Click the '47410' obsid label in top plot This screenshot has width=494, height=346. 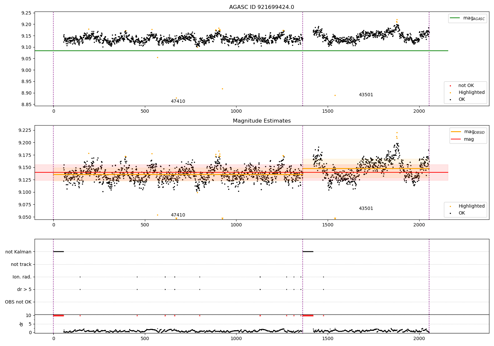pyautogui.click(x=178, y=101)
